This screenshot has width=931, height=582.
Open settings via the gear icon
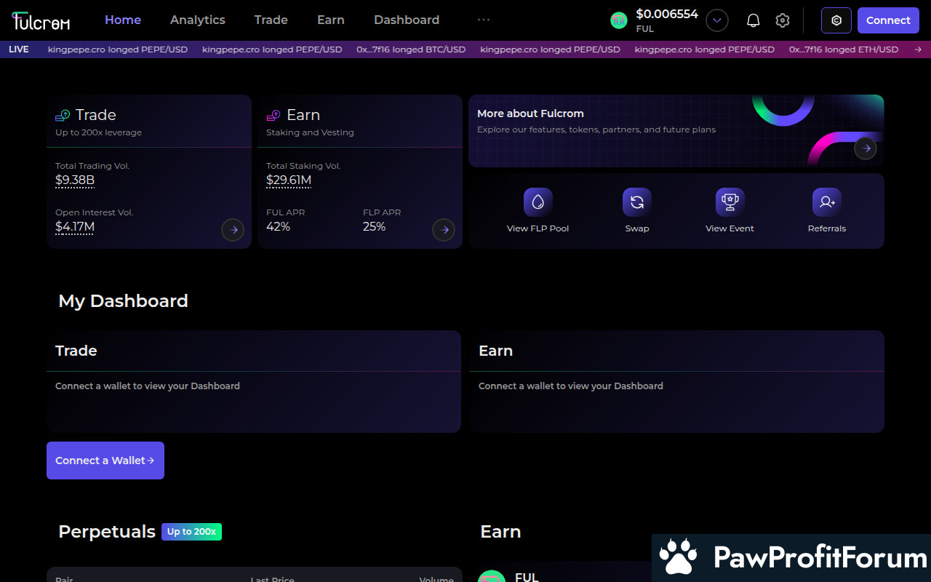coord(782,20)
